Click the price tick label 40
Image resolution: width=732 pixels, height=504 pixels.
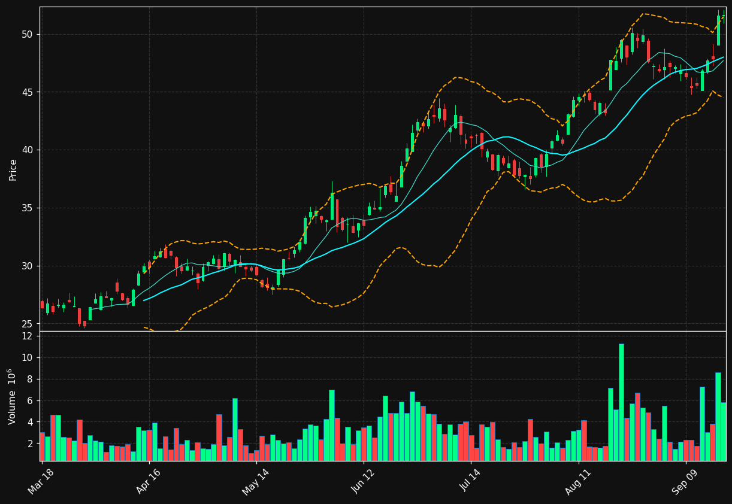tap(27, 150)
